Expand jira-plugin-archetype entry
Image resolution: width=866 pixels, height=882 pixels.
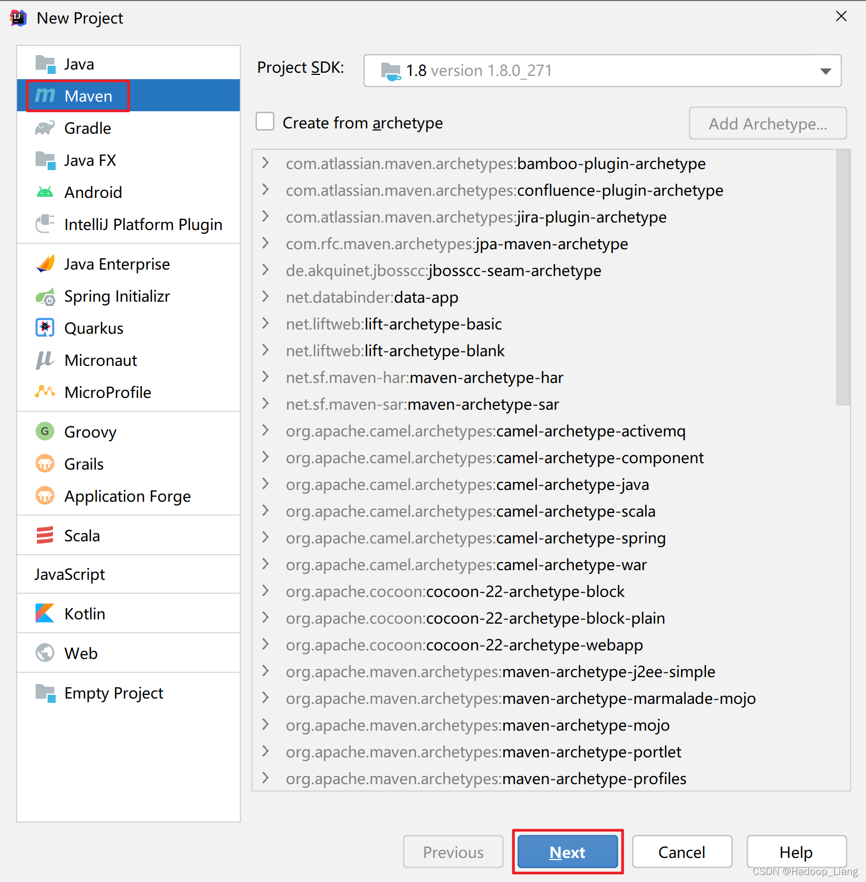pyautogui.click(x=265, y=216)
